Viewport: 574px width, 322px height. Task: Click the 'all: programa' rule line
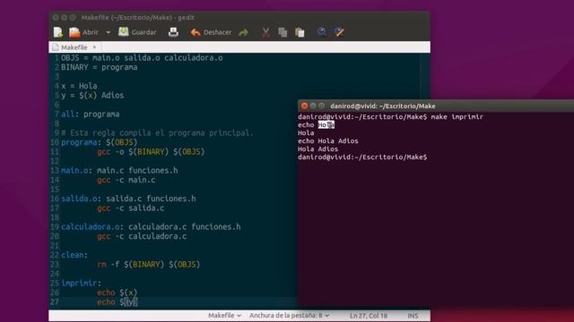click(x=90, y=114)
